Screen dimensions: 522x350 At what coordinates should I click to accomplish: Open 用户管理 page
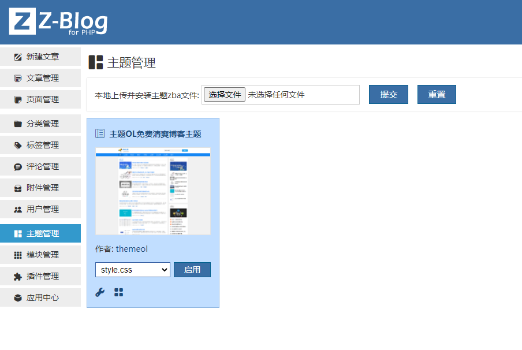40,209
